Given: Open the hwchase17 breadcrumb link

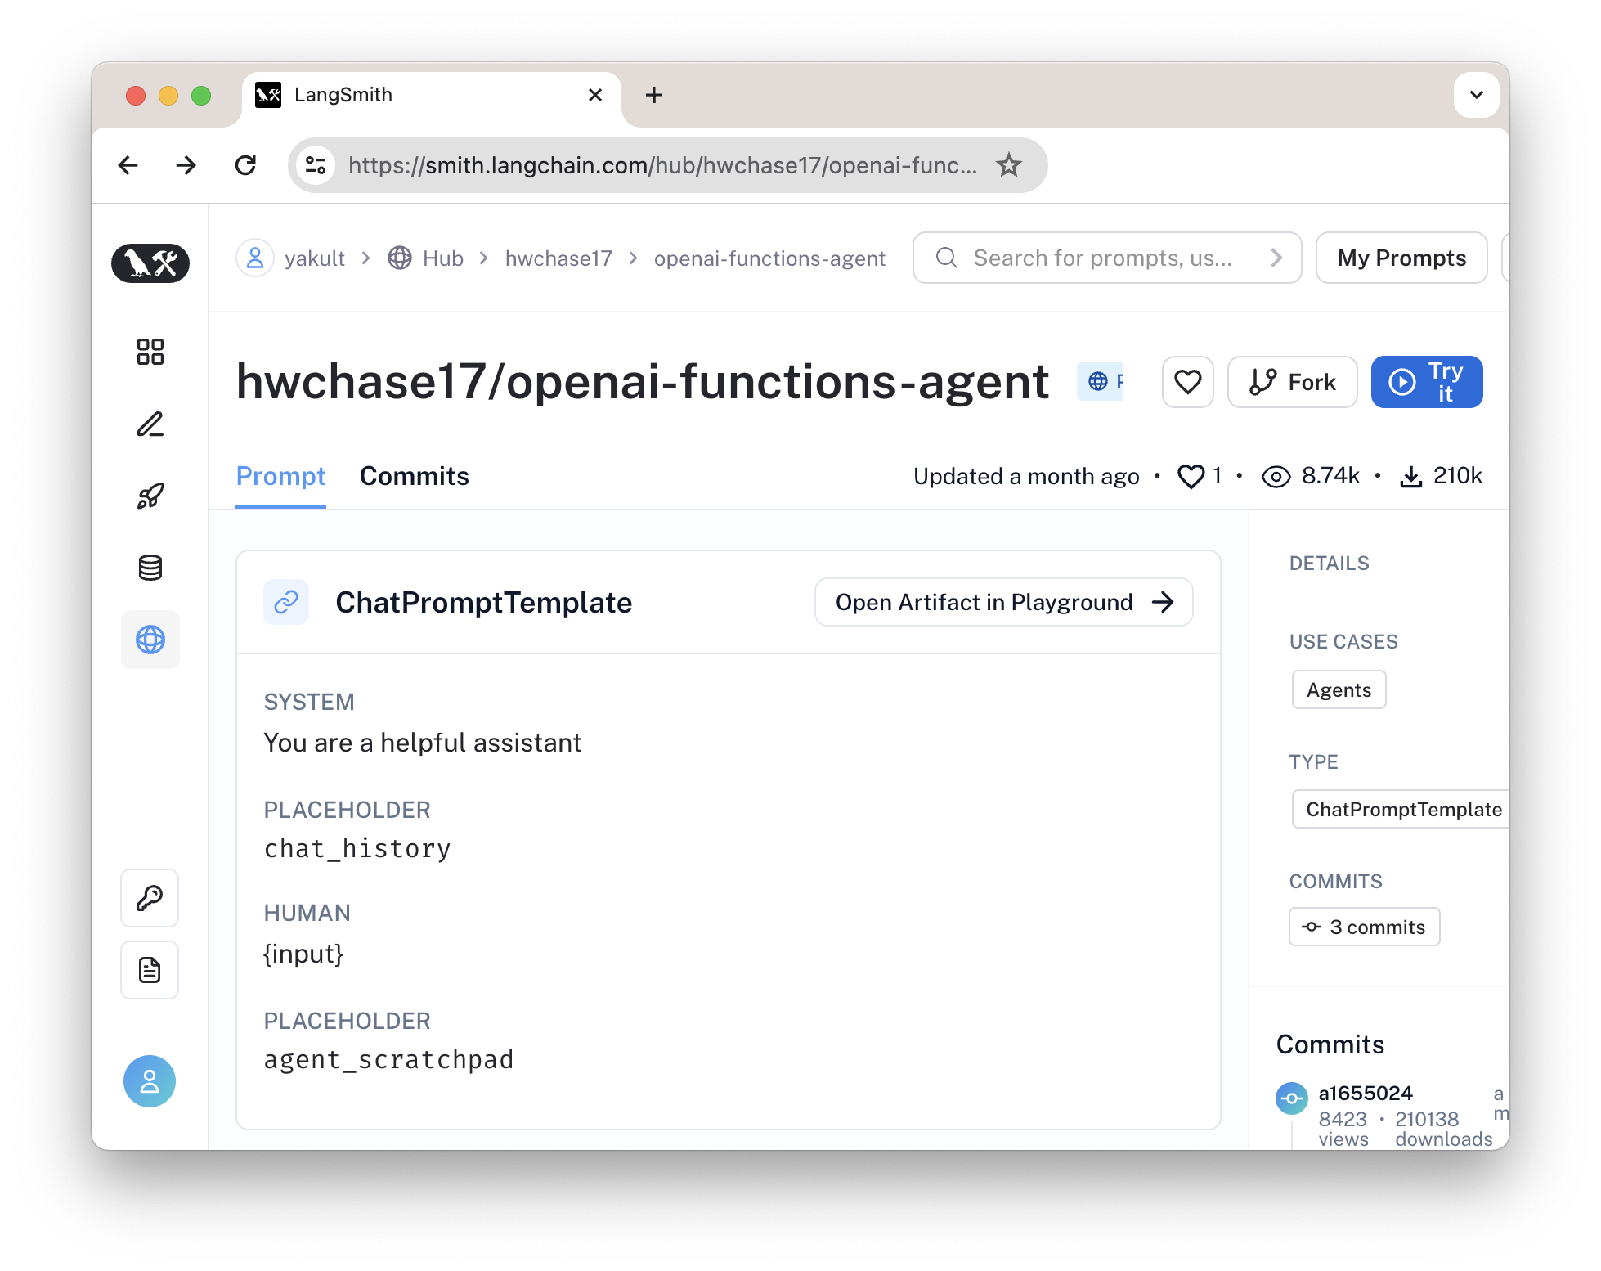Looking at the screenshot, I should (x=558, y=258).
